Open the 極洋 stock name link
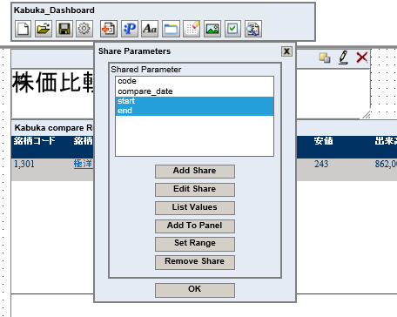The image size is (397, 317). (83, 164)
